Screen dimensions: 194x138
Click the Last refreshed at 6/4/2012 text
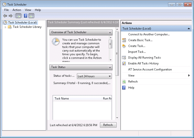point(73,125)
